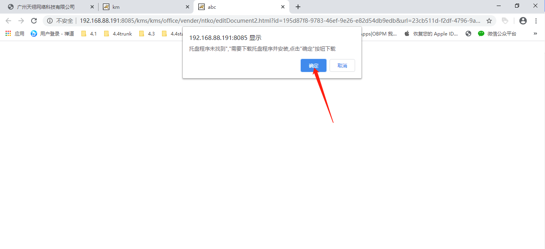The width and height of the screenshot is (545, 249).
Task: Click the 取消 button in the dialog
Action: pyautogui.click(x=342, y=65)
